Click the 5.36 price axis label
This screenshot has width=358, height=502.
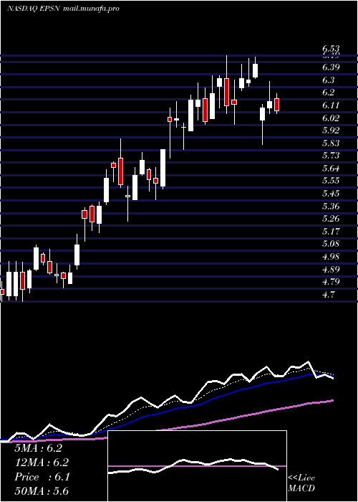tap(331, 206)
